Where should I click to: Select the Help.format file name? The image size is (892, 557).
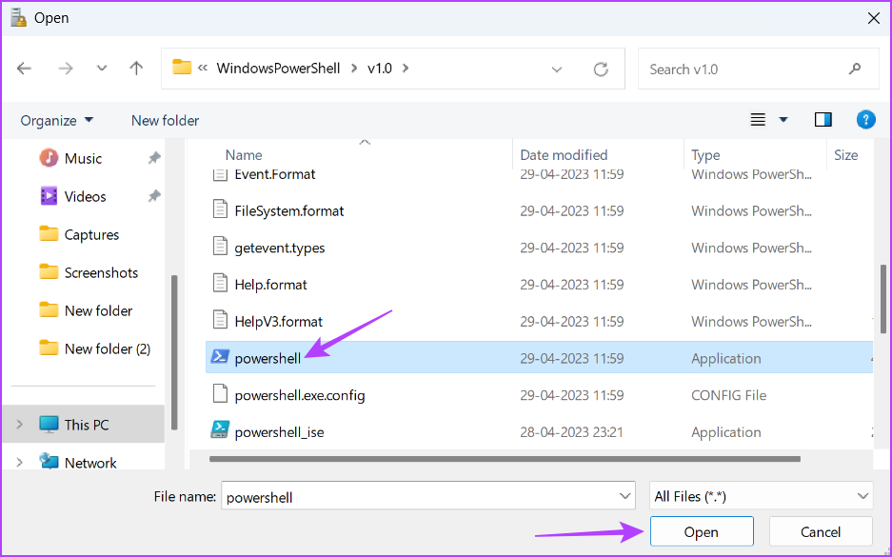(270, 285)
